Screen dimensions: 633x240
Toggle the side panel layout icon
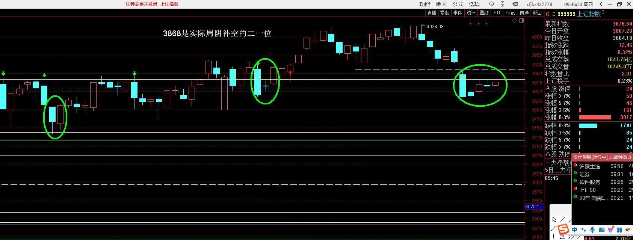pyautogui.click(x=521, y=21)
